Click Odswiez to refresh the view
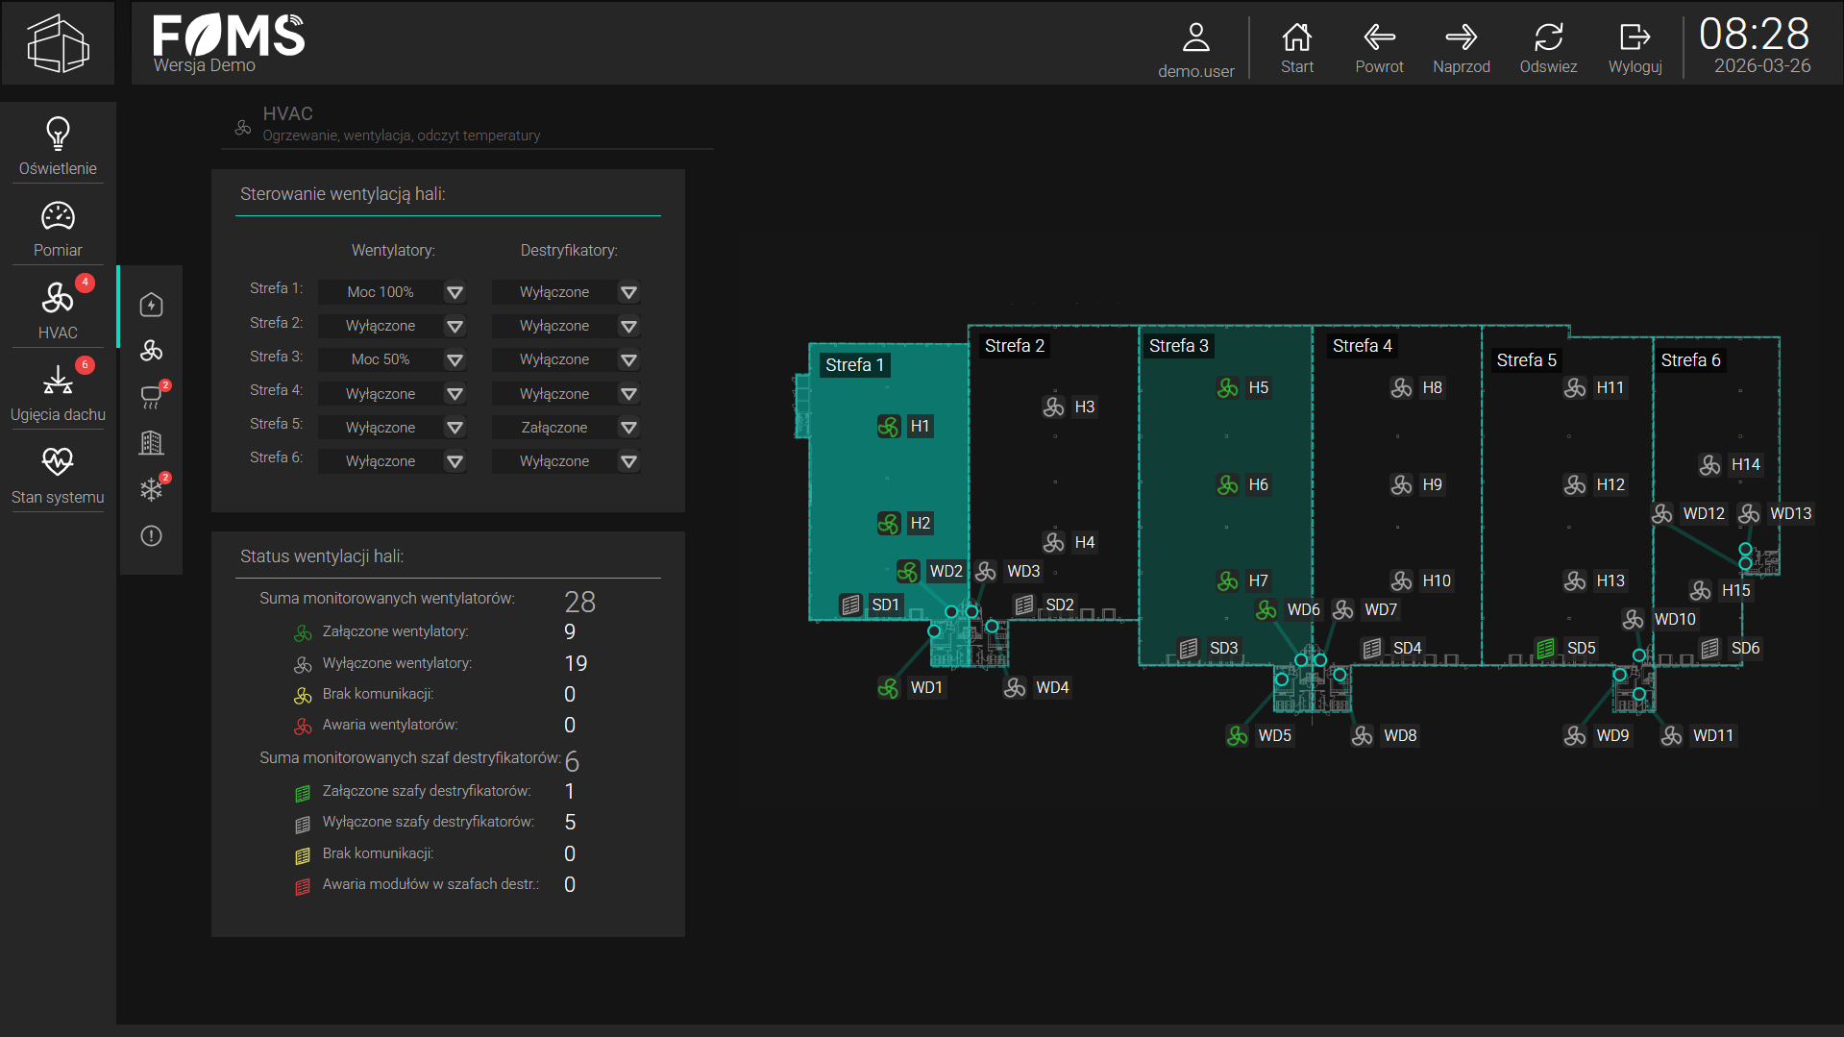1844x1037 pixels. pos(1548,48)
